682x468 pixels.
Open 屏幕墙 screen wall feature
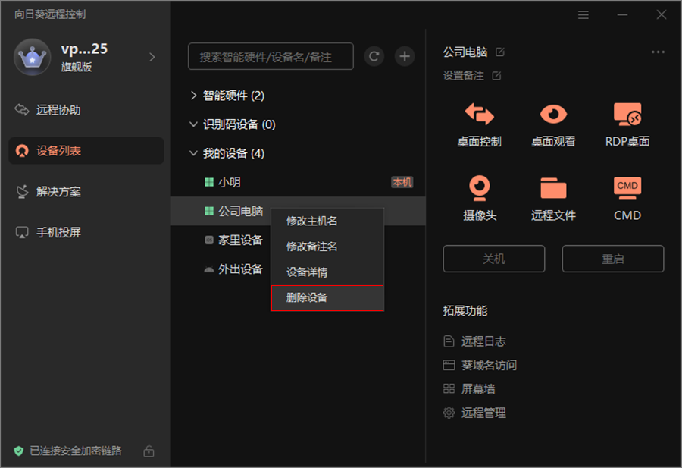point(480,388)
